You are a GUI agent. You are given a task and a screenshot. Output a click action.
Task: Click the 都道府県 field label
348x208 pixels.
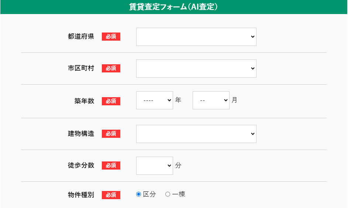[81, 37]
